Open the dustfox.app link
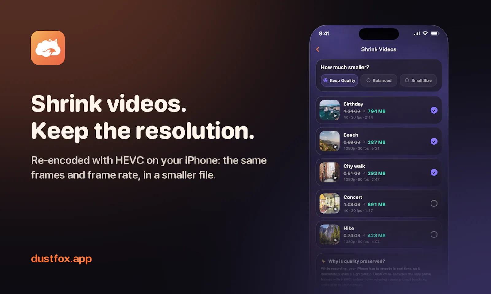The height and width of the screenshot is (294, 491). point(61,259)
